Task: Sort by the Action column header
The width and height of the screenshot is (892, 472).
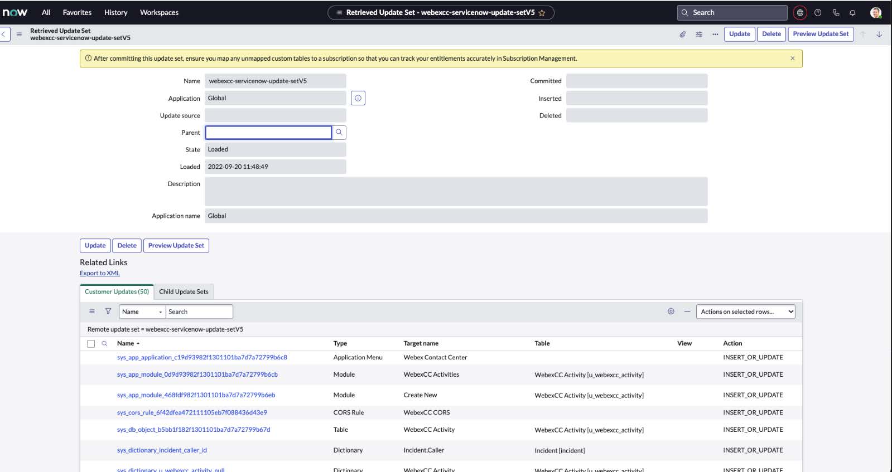Action: (x=732, y=343)
